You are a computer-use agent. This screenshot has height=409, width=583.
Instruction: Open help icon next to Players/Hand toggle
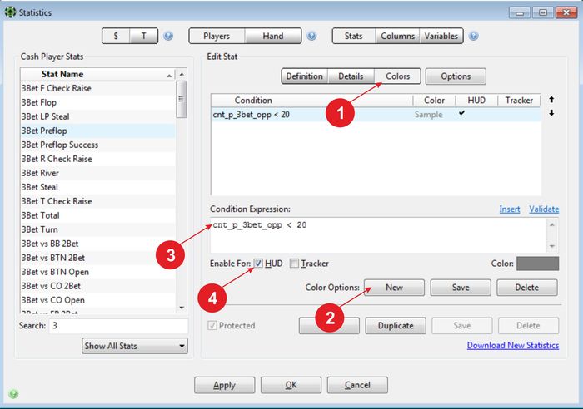click(311, 36)
